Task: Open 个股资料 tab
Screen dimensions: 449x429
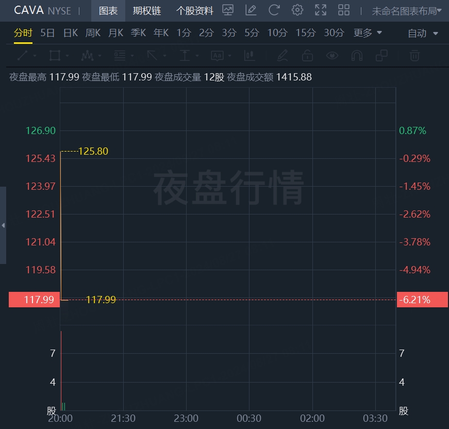Action: coord(195,11)
